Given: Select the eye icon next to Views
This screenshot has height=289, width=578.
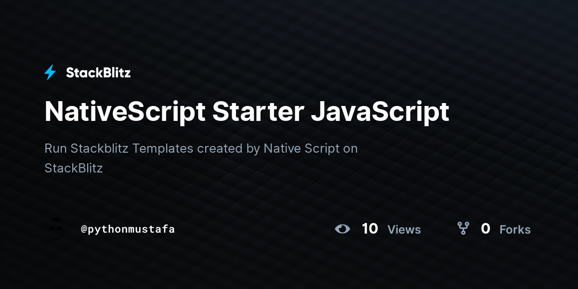Looking at the screenshot, I should pyautogui.click(x=343, y=229).
